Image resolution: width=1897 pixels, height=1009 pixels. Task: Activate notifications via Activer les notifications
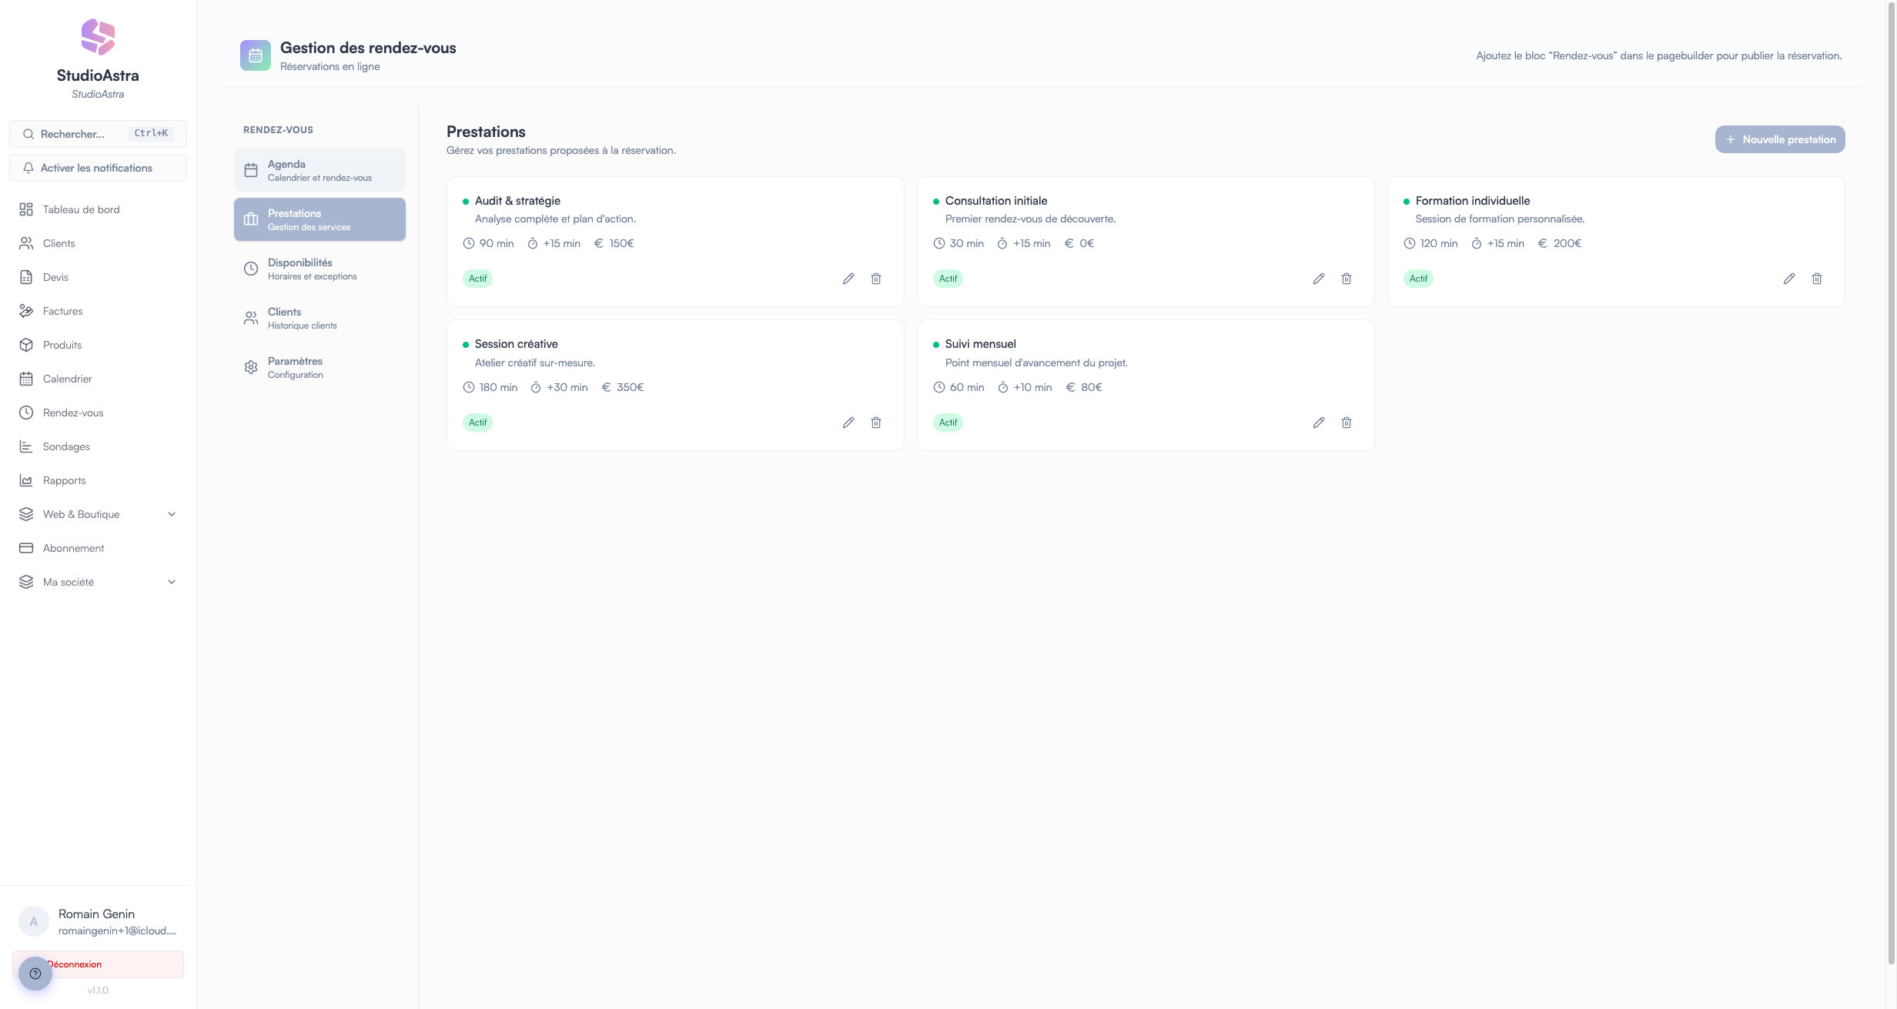click(x=98, y=168)
